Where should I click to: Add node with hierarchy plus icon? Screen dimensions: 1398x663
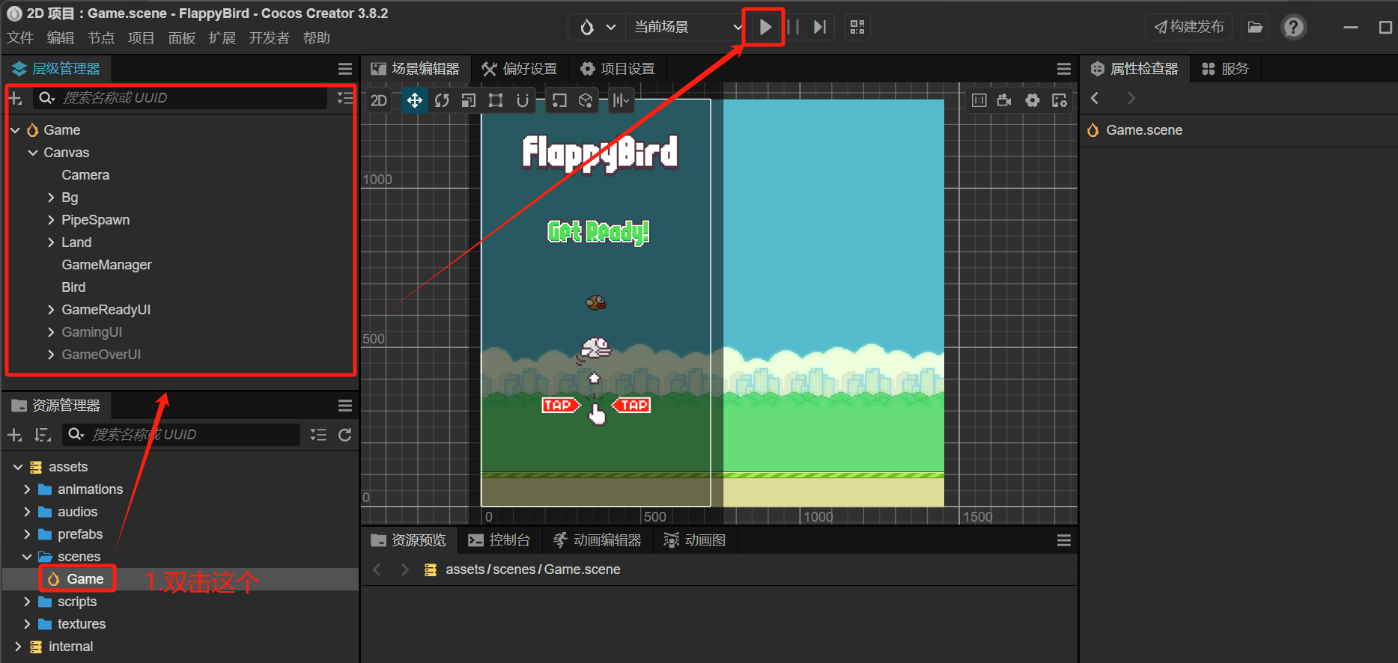point(15,98)
